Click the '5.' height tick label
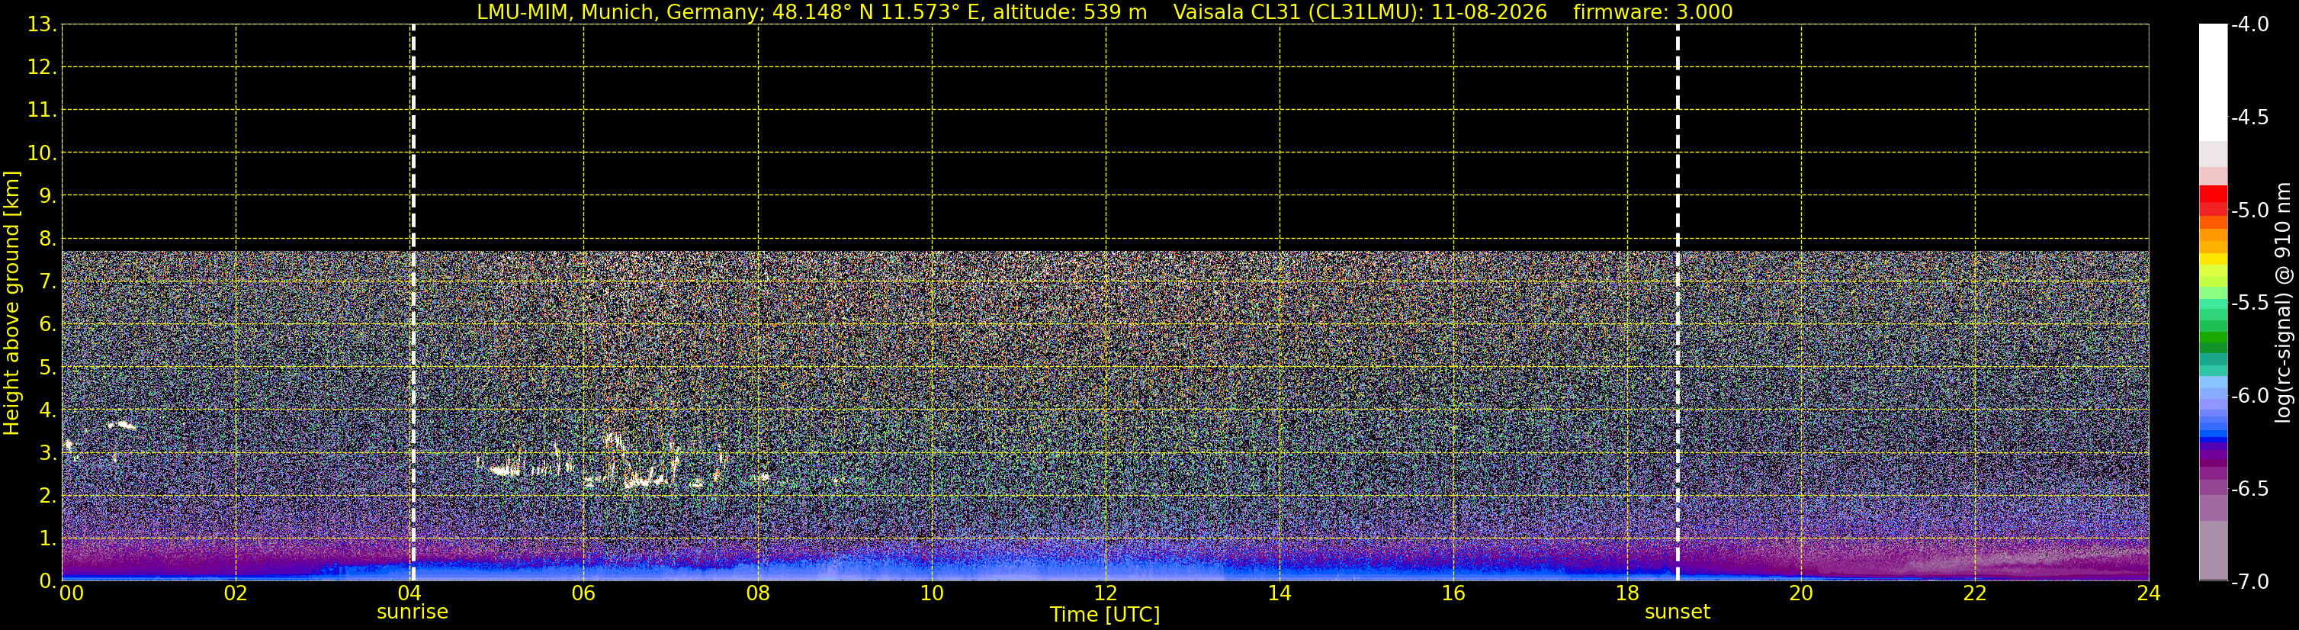Image resolution: width=2299 pixels, height=630 pixels. 48,368
